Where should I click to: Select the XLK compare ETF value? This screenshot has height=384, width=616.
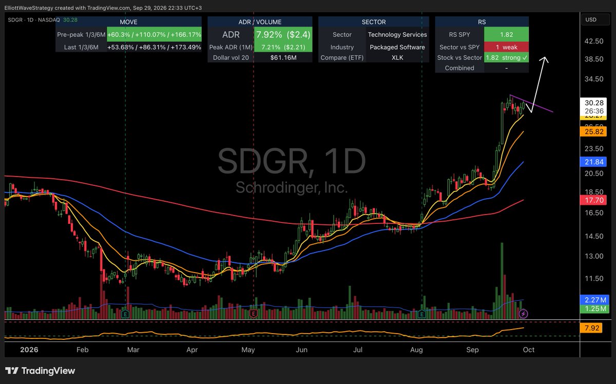[x=397, y=57]
